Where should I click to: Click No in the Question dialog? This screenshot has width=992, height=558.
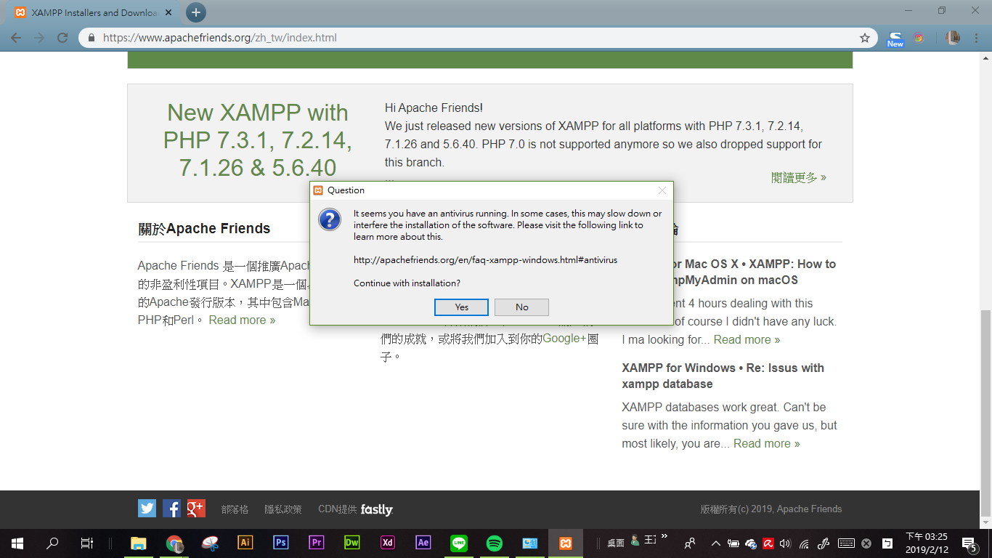(521, 307)
